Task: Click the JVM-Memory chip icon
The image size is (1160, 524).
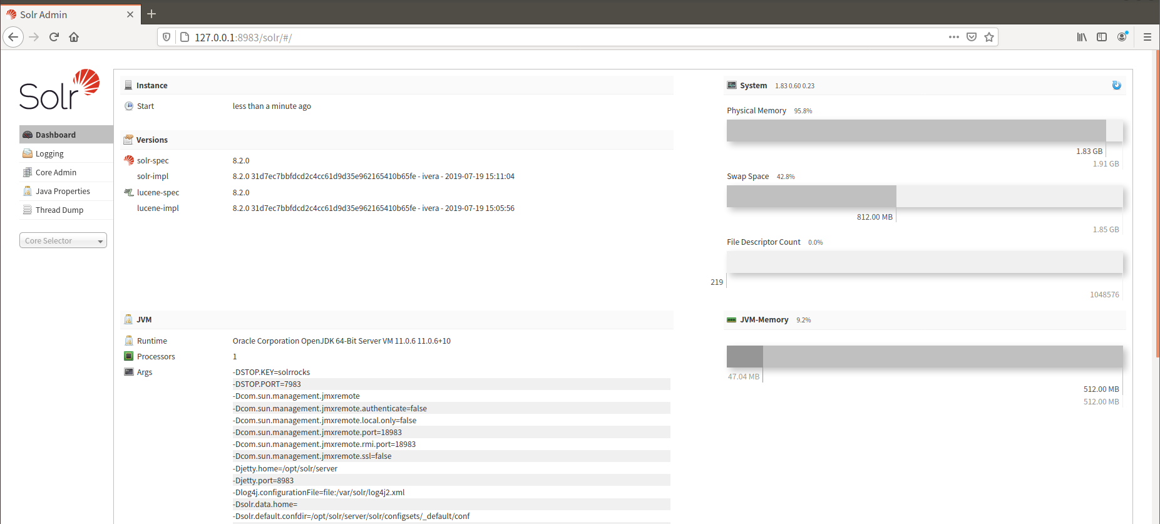Action: tap(732, 319)
